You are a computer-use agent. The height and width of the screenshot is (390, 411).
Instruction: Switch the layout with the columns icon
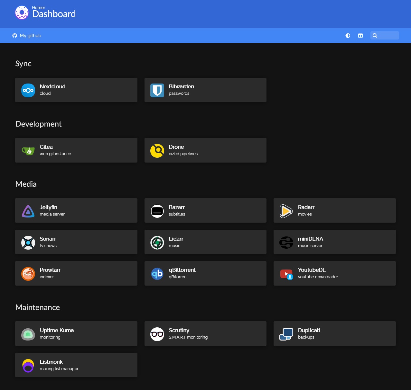360,36
